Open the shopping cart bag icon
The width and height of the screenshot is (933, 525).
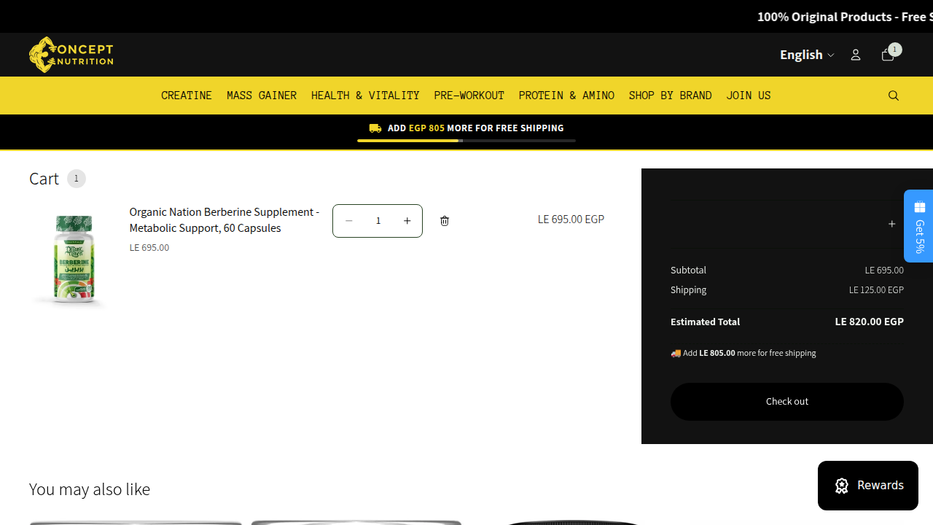tap(888, 55)
